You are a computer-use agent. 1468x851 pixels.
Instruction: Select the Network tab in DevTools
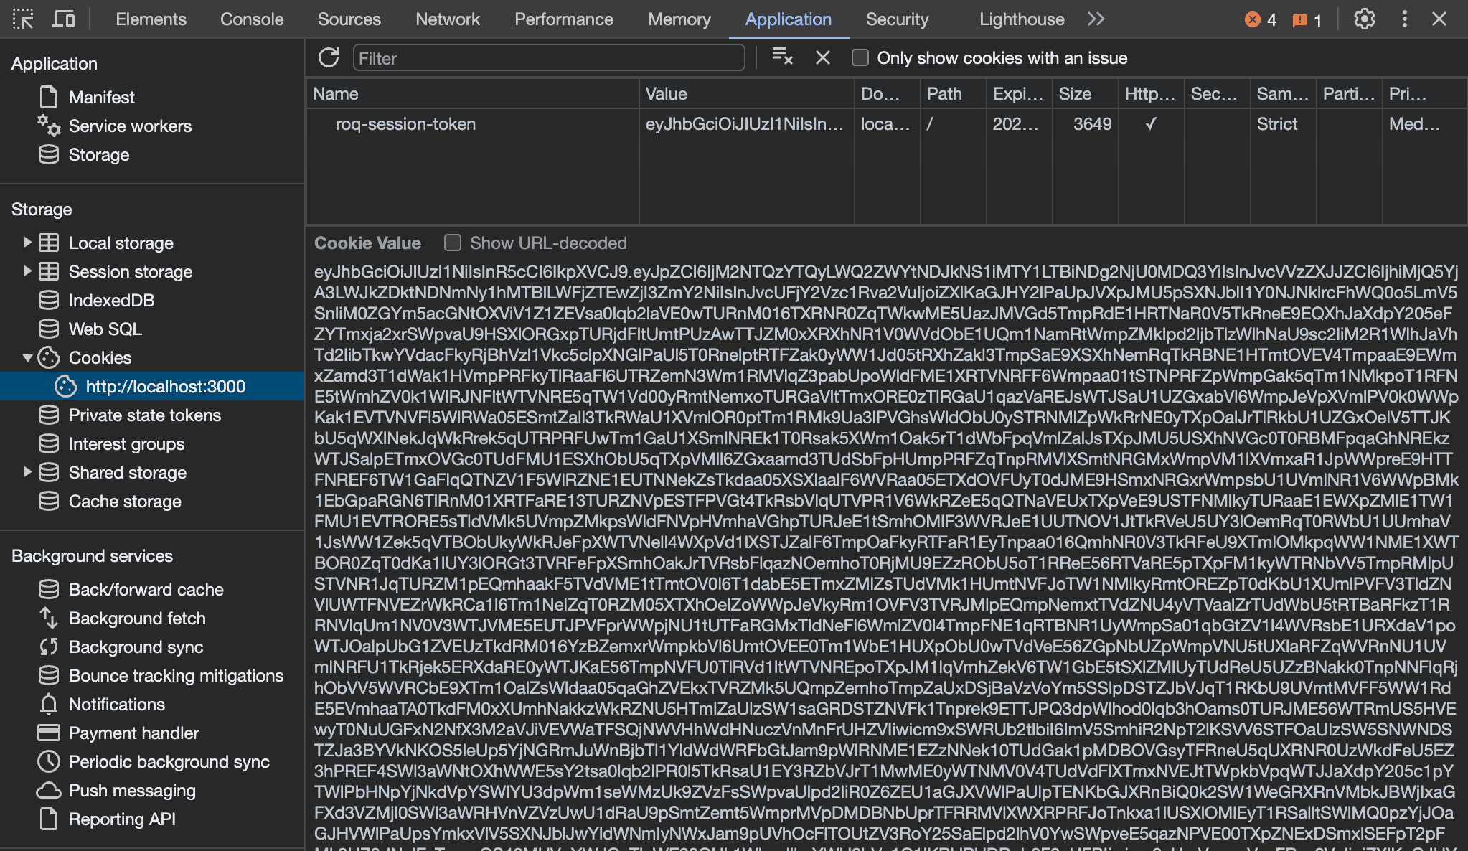[447, 17]
